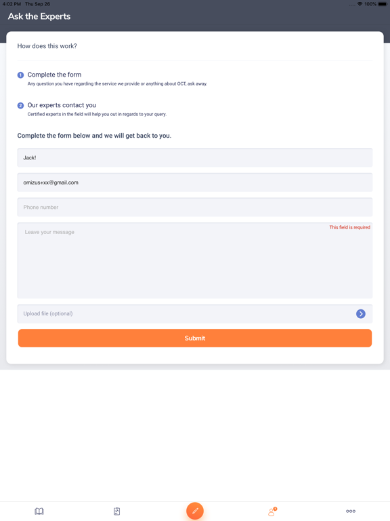Tap the Ask the Experts title

click(x=39, y=16)
